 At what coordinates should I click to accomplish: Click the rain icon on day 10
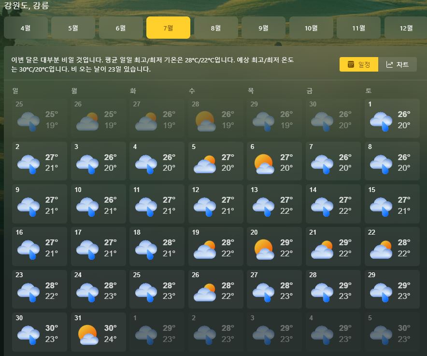[87, 207]
